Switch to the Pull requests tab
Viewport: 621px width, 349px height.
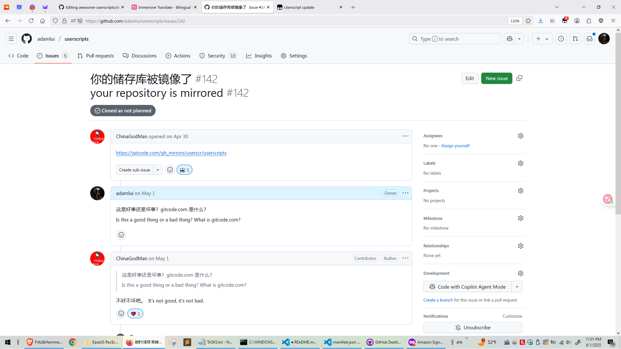[96, 56]
